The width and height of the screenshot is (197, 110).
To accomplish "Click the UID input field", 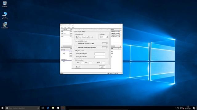I will 82,63.
